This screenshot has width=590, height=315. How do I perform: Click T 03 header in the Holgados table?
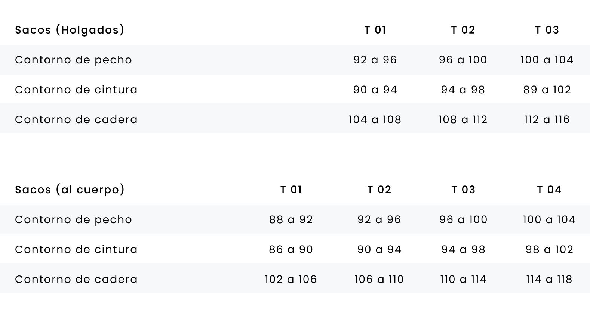coord(547,30)
